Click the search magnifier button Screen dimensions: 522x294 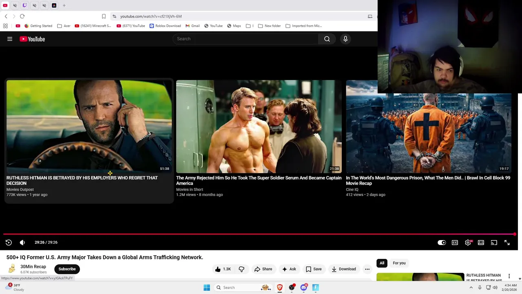(x=327, y=39)
